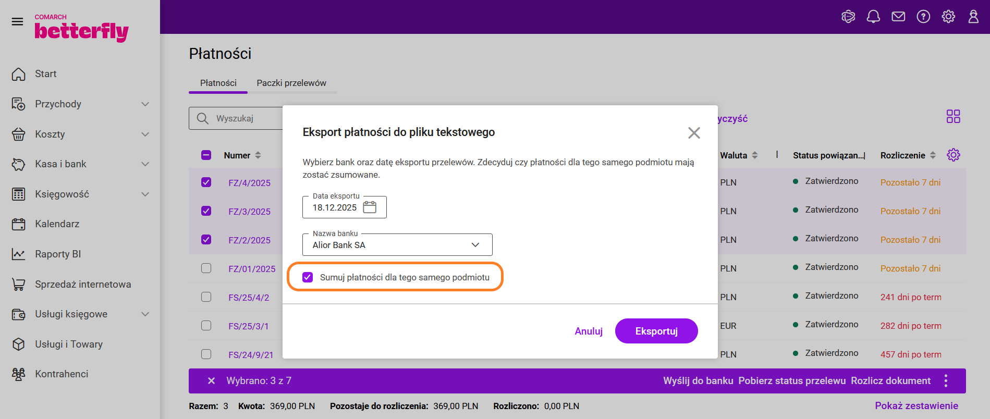Switch to Paczki przelewów tab
The height and width of the screenshot is (419, 990).
(x=291, y=83)
